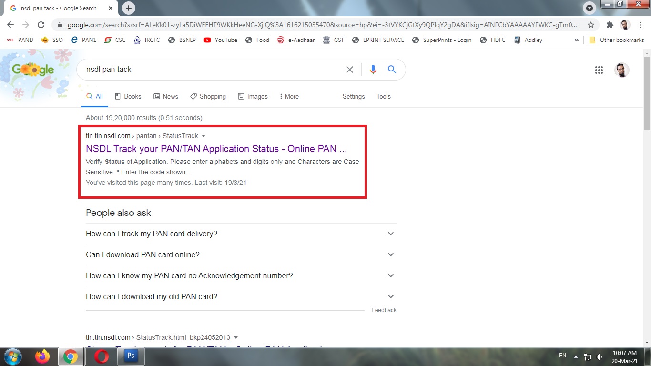Viewport: 651px width, 366px height.
Task: Open the Google apps grid
Action: point(599,70)
